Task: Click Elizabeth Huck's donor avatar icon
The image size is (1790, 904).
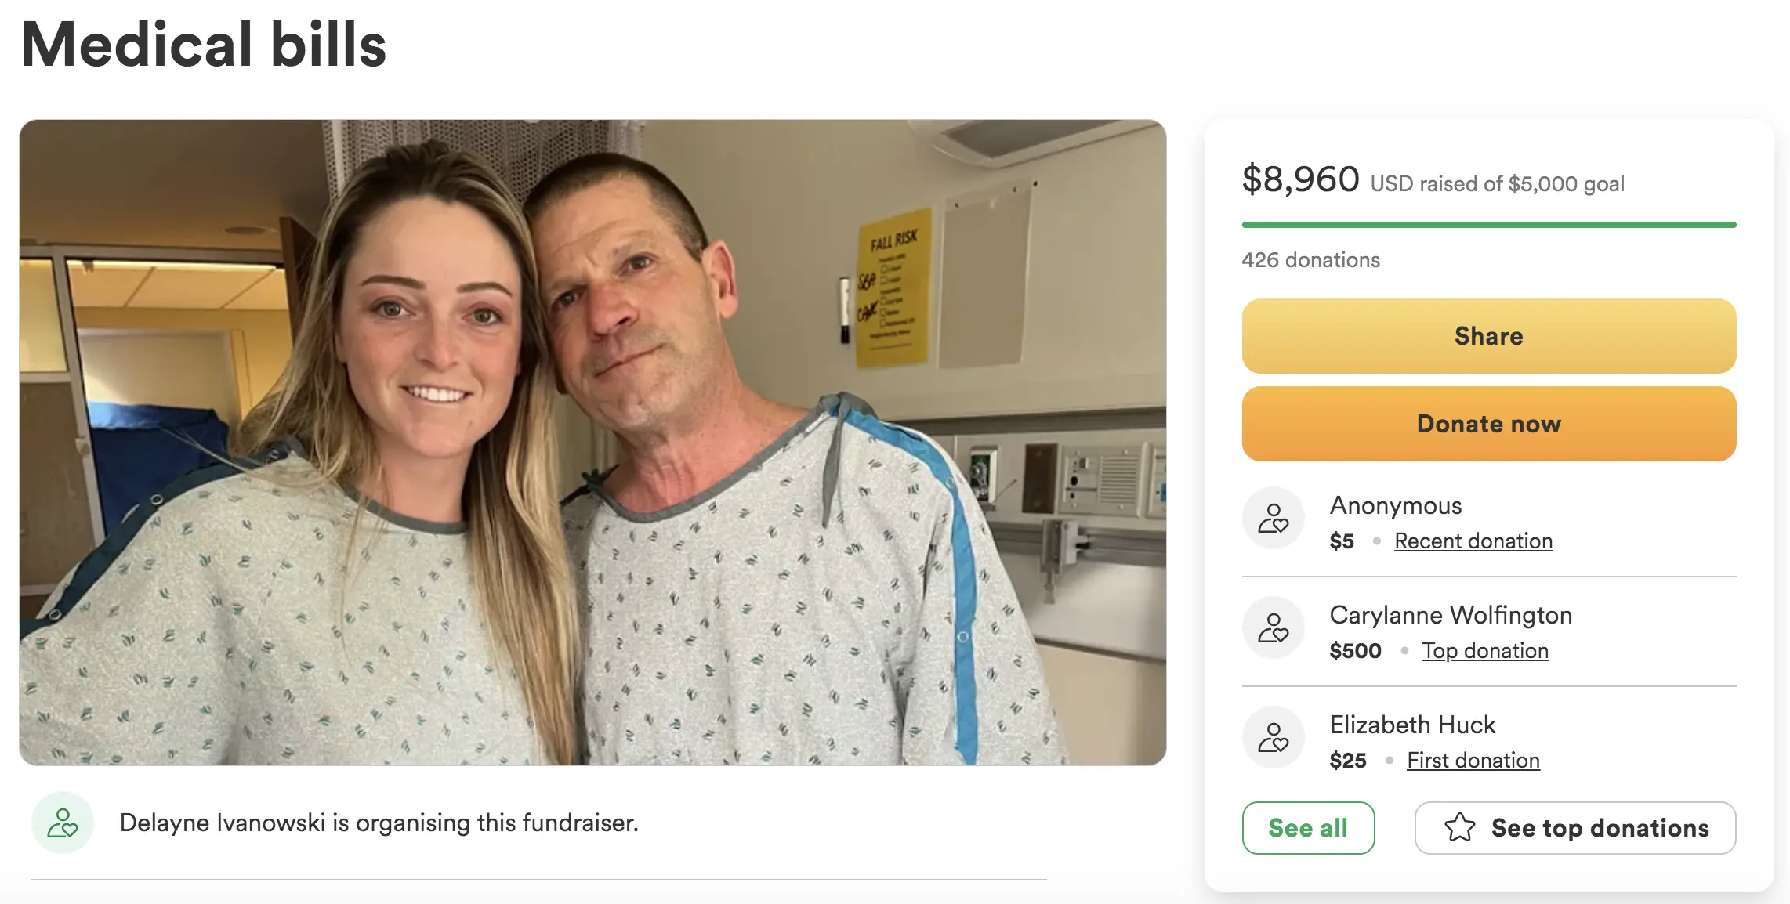Action: tap(1274, 737)
